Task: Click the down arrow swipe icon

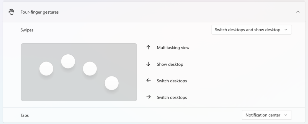Action: tap(148, 64)
